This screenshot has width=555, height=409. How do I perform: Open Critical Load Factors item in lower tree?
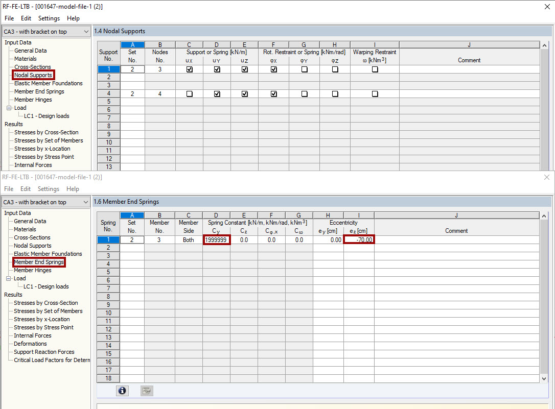click(x=52, y=360)
